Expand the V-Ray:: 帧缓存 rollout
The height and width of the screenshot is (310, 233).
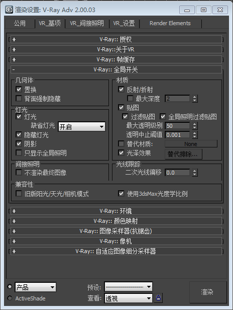(116, 59)
